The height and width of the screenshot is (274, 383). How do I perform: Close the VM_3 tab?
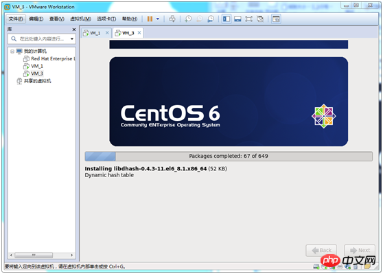[139, 33]
